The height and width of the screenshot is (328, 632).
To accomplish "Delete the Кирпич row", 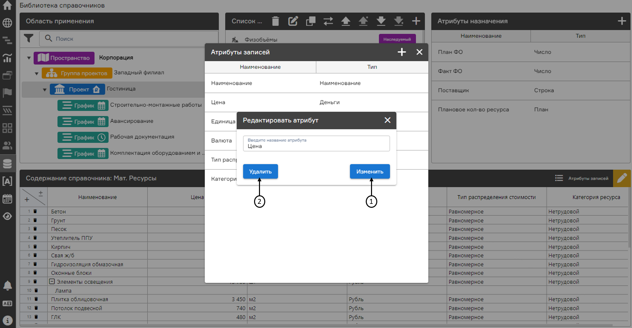I will [x=35, y=246].
